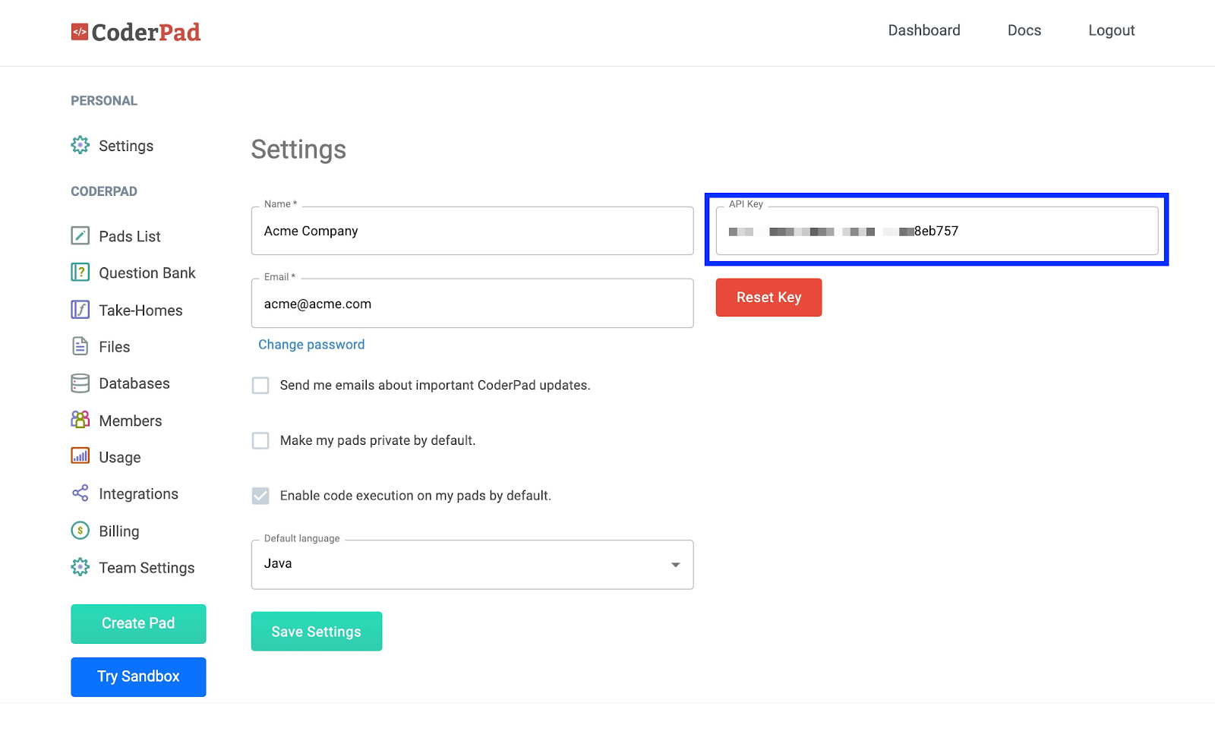Open Members page
This screenshot has width=1215, height=747.
point(131,421)
